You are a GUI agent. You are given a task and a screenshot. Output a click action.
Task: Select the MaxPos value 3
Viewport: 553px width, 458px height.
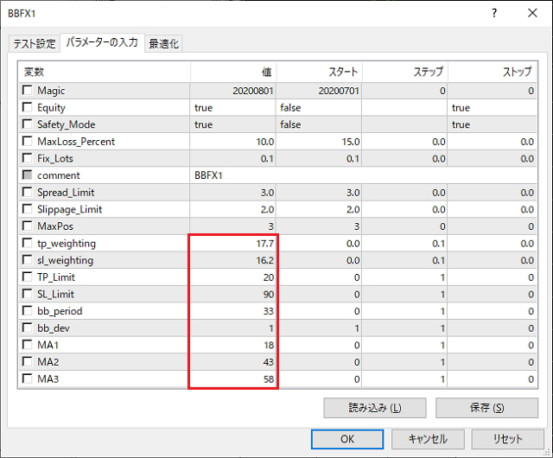[x=232, y=226]
